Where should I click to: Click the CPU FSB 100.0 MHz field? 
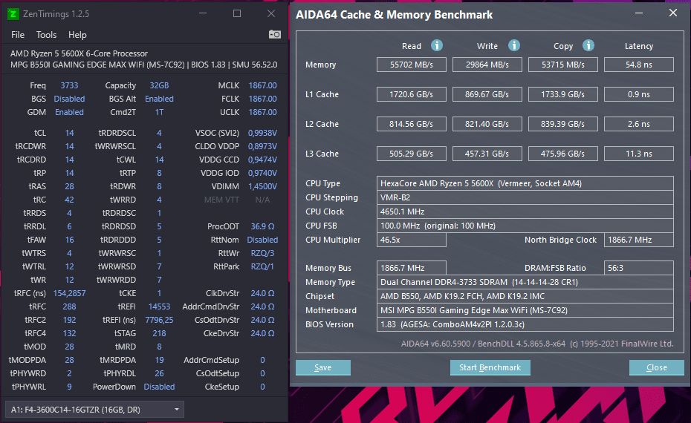point(525,226)
